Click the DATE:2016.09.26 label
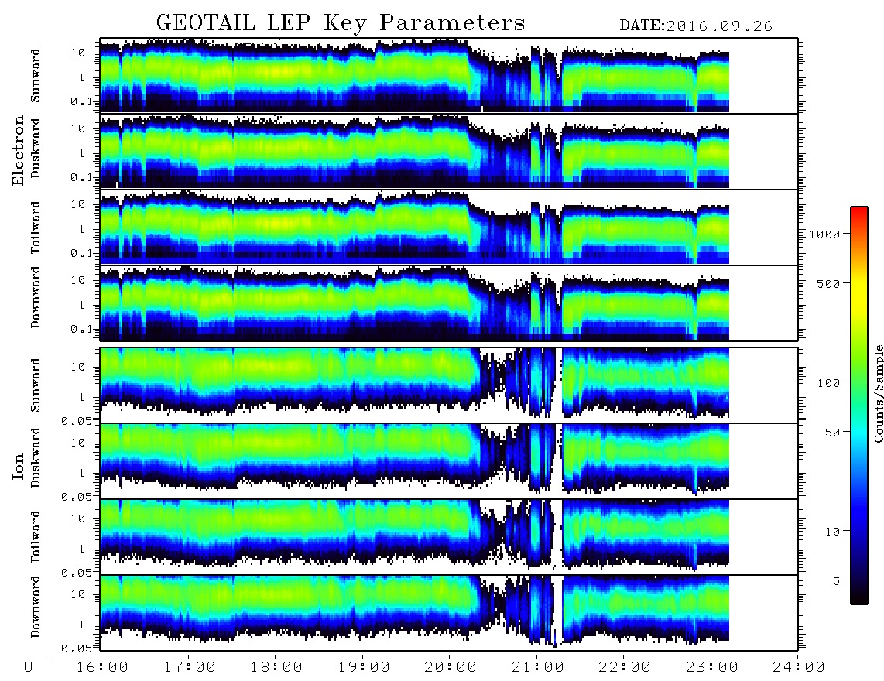This screenshot has height=681, width=884. [x=696, y=26]
